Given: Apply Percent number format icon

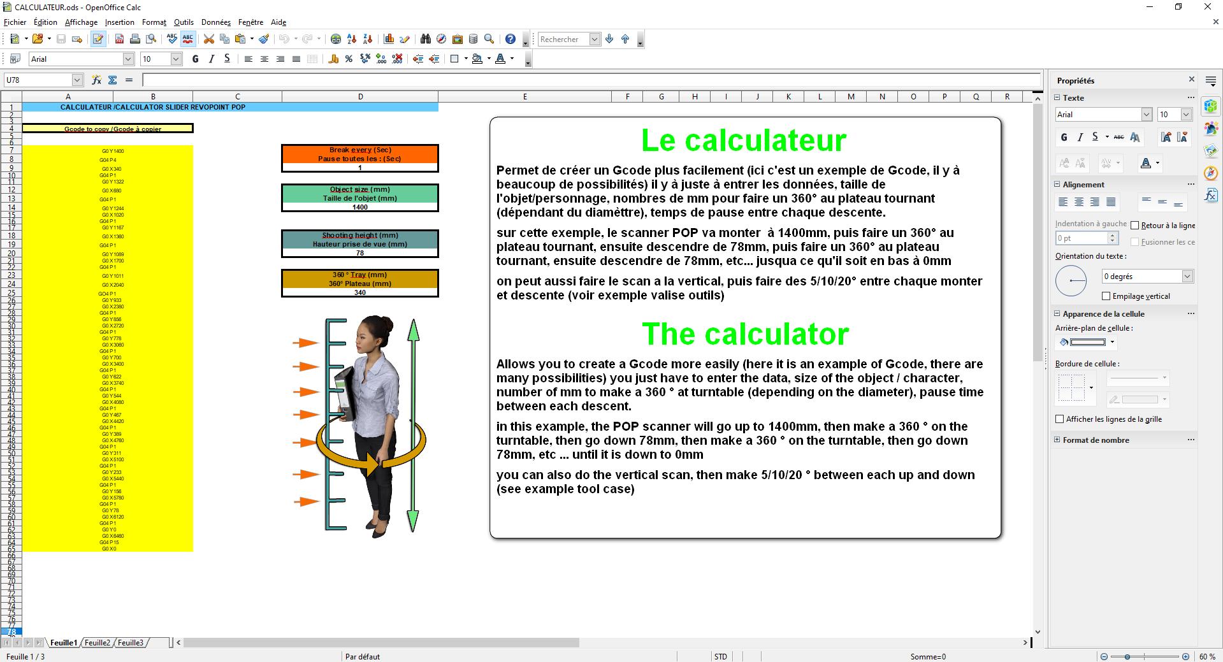Looking at the screenshot, I should coord(349,59).
